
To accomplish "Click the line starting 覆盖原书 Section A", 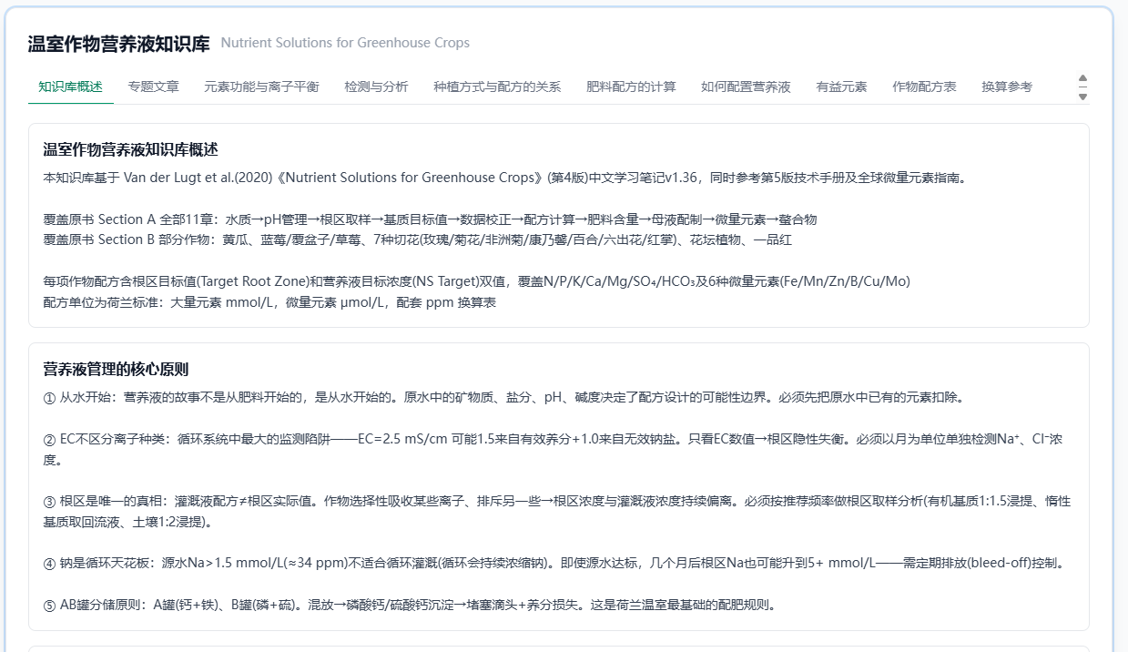I will (x=430, y=219).
